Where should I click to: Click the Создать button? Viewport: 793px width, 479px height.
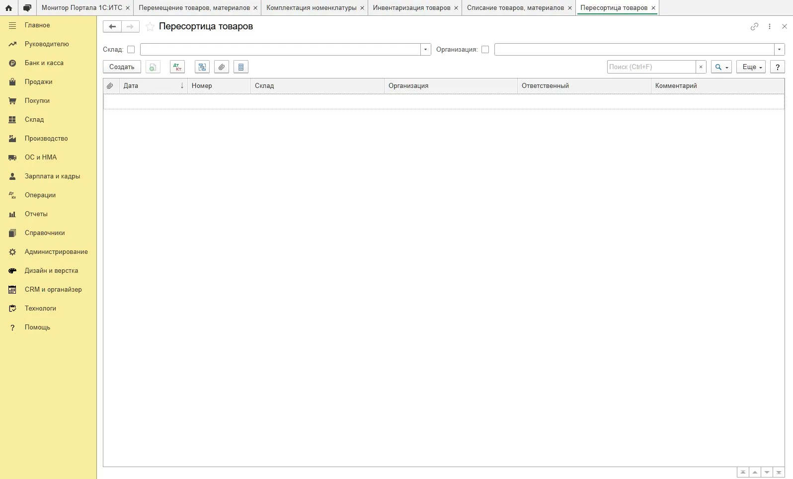point(122,67)
